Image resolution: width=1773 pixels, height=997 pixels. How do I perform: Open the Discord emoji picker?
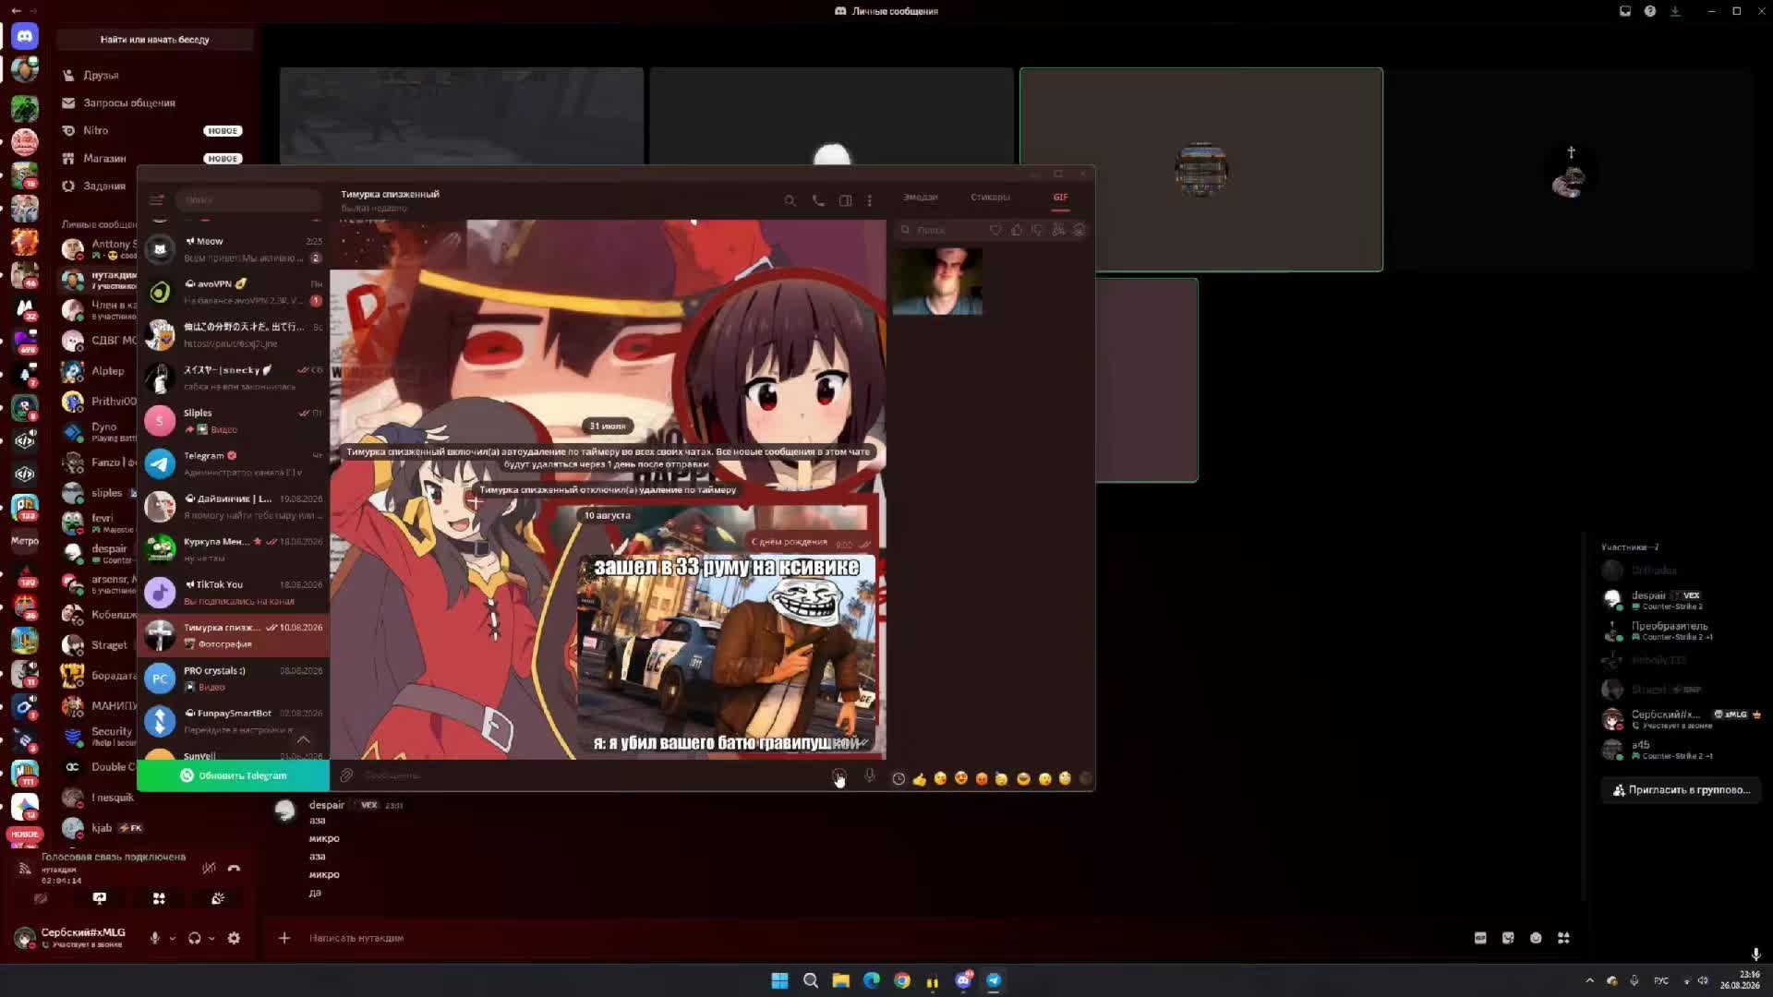point(1536,938)
